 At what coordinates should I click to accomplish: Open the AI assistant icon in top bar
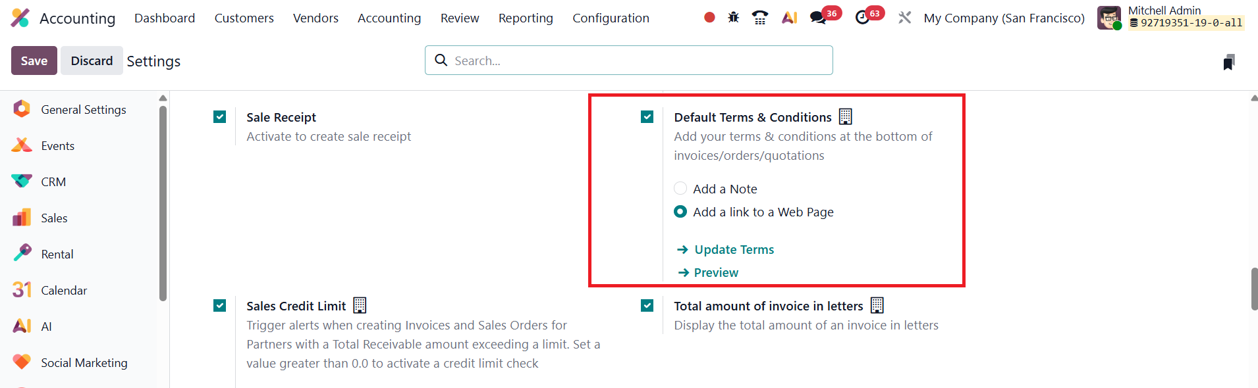(789, 18)
